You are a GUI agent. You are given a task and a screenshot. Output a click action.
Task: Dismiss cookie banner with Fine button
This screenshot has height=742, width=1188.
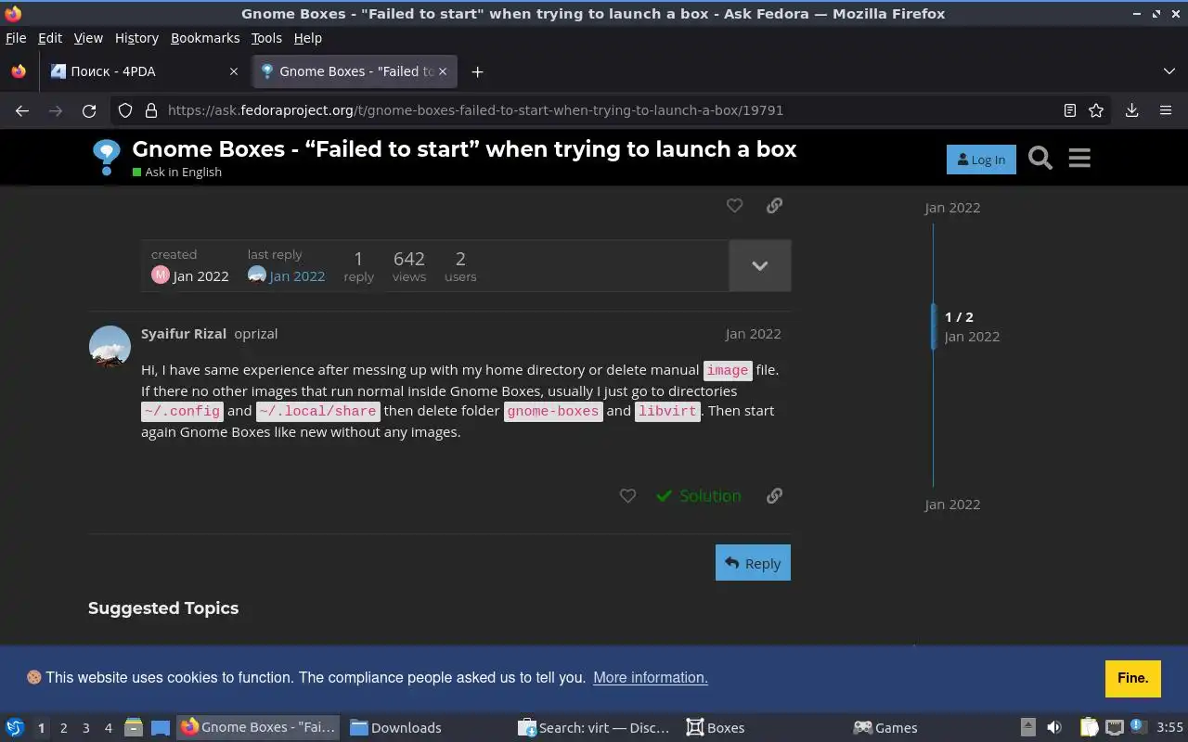pyautogui.click(x=1133, y=679)
